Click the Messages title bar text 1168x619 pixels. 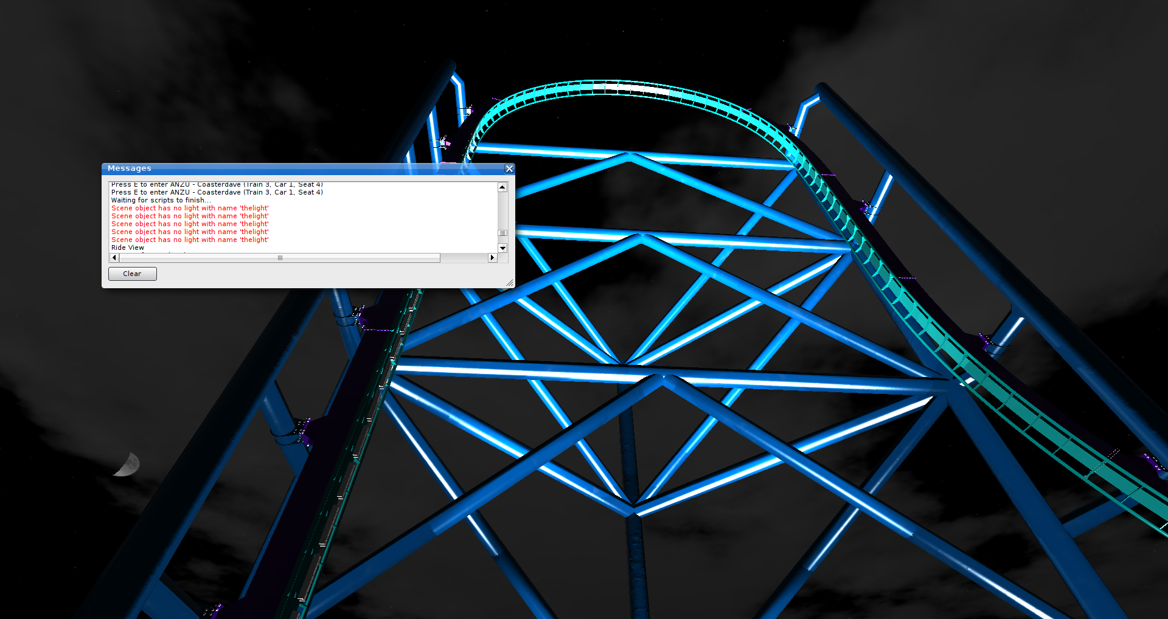pyautogui.click(x=130, y=168)
